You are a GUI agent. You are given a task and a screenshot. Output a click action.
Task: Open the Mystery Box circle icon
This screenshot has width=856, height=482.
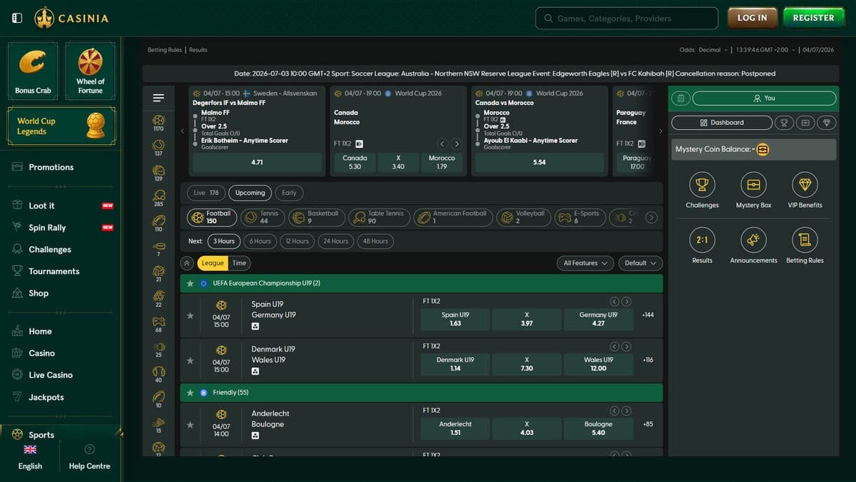pyautogui.click(x=753, y=185)
